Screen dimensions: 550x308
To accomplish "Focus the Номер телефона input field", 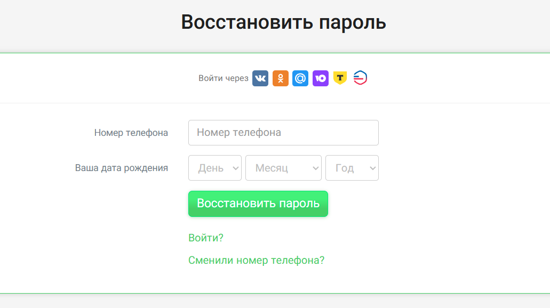I will pyautogui.click(x=283, y=133).
